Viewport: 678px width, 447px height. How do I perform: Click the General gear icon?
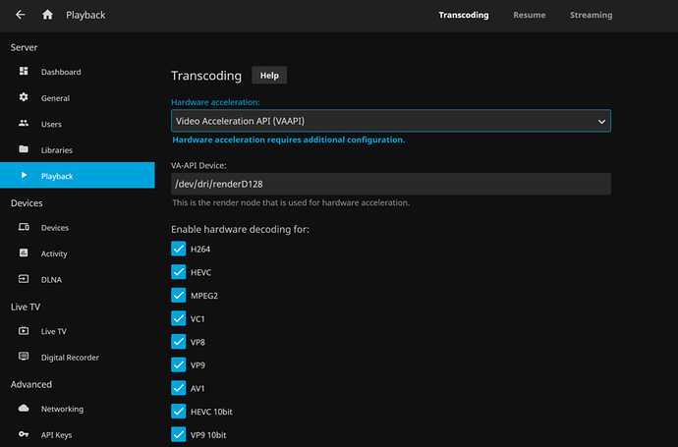(24, 98)
